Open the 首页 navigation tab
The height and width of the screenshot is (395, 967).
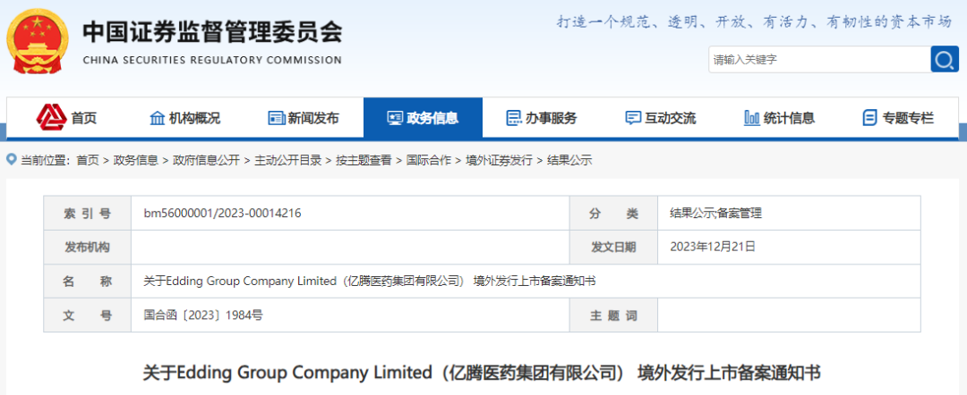tap(66, 117)
